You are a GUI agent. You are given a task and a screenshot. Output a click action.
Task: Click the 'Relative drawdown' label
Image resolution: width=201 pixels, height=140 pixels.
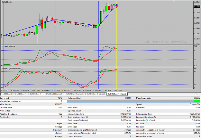(144, 114)
